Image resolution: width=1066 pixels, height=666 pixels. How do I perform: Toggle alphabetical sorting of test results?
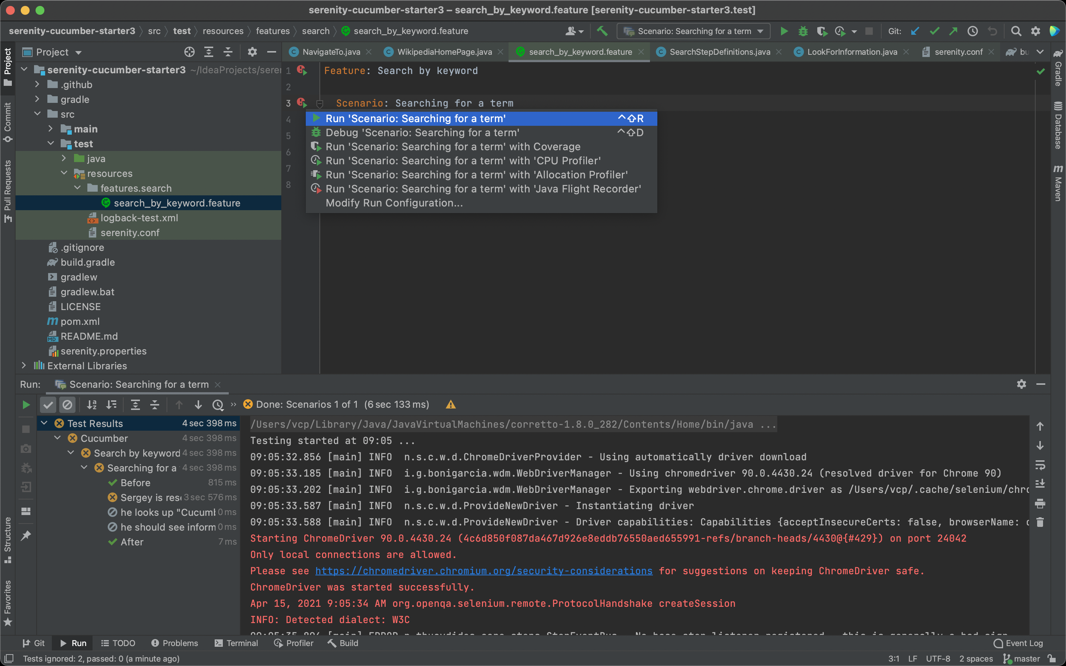coord(91,405)
